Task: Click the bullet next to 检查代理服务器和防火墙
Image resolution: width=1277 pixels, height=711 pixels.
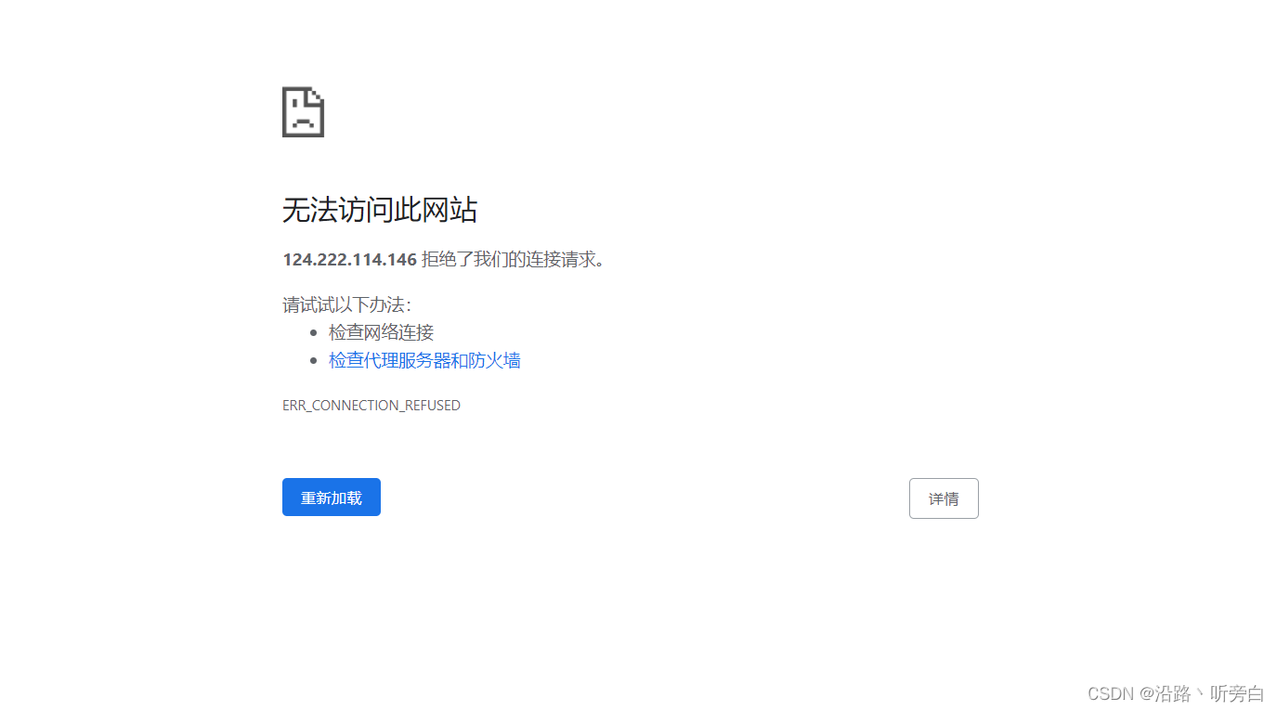Action: click(315, 359)
